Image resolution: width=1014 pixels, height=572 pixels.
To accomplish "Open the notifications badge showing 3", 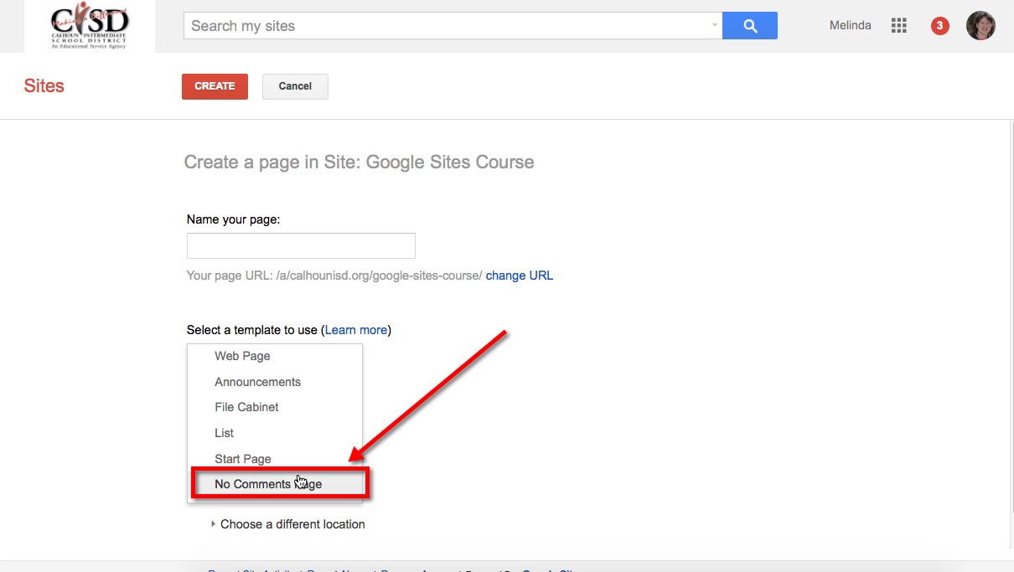I will tap(939, 26).
